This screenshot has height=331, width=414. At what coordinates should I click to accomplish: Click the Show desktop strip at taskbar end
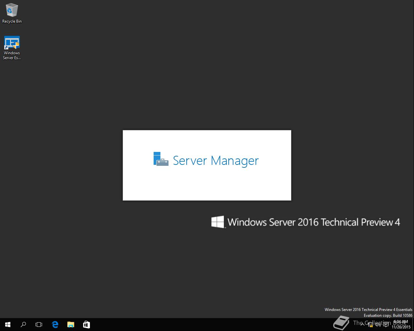[x=413, y=325]
